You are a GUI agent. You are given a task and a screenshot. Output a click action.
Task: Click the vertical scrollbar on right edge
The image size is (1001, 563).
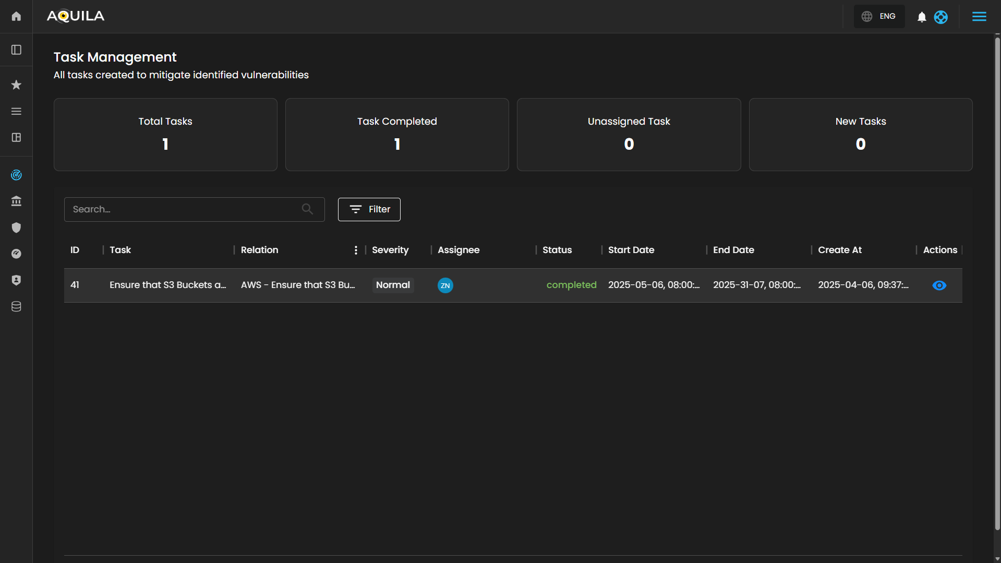pos(997,282)
